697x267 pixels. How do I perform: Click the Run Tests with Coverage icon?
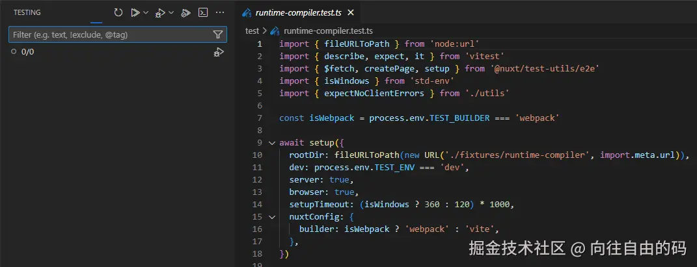(x=186, y=13)
